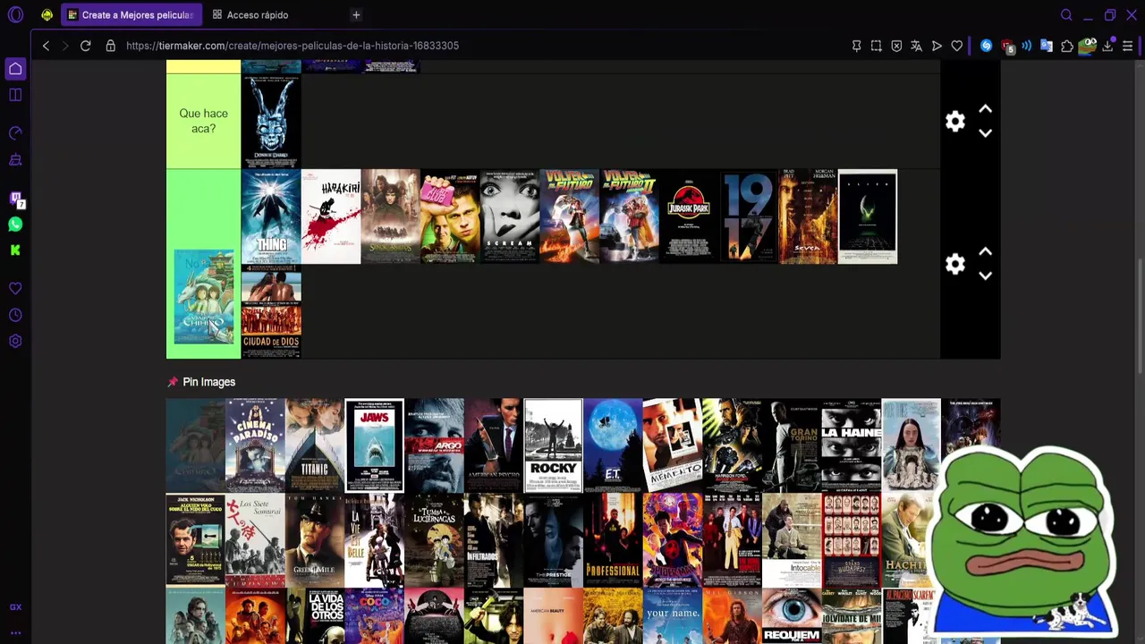Open the easy setup sliders icon

[1128, 46]
